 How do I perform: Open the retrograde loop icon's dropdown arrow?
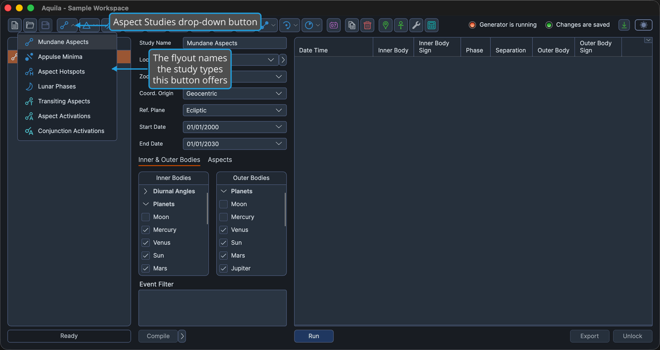296,25
